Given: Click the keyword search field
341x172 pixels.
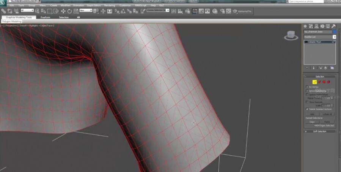Looking at the screenshot, I should tap(306, 1).
